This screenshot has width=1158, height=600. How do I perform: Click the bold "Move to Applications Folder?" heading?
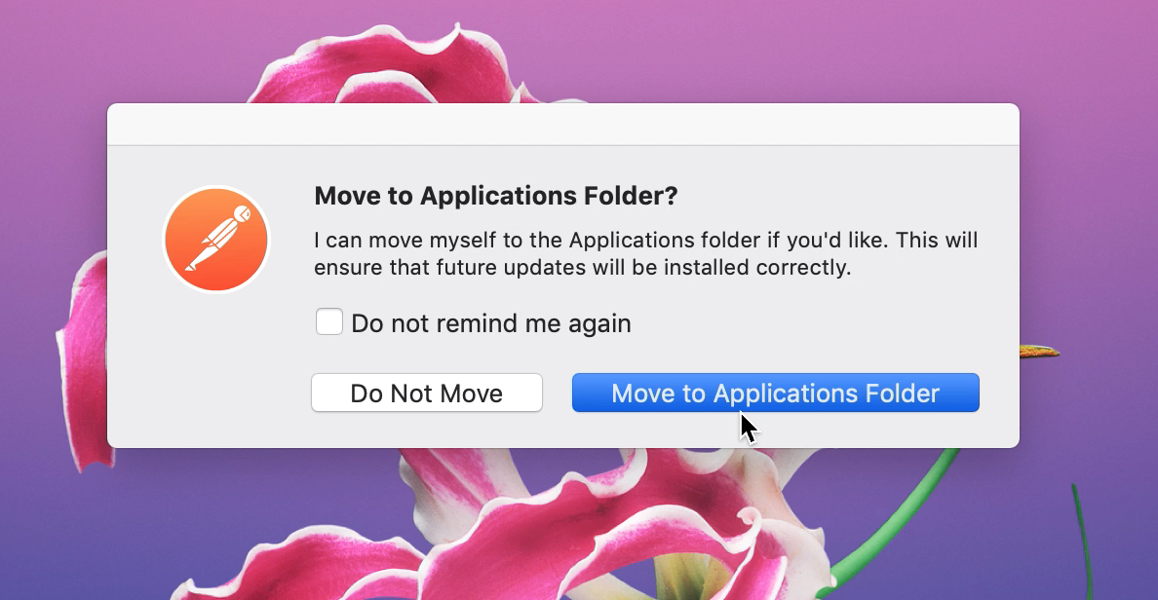coord(496,196)
